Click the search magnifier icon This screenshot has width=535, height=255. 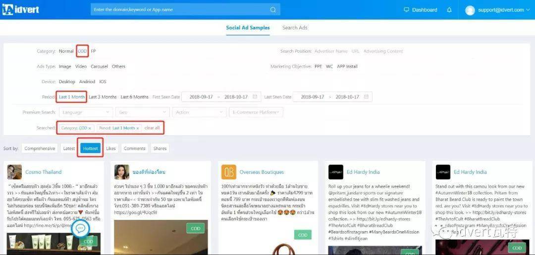coord(273,10)
